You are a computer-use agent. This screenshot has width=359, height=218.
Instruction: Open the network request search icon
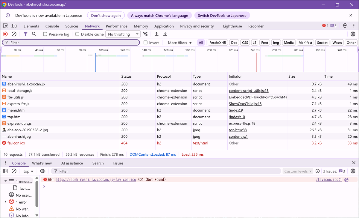[34, 34]
